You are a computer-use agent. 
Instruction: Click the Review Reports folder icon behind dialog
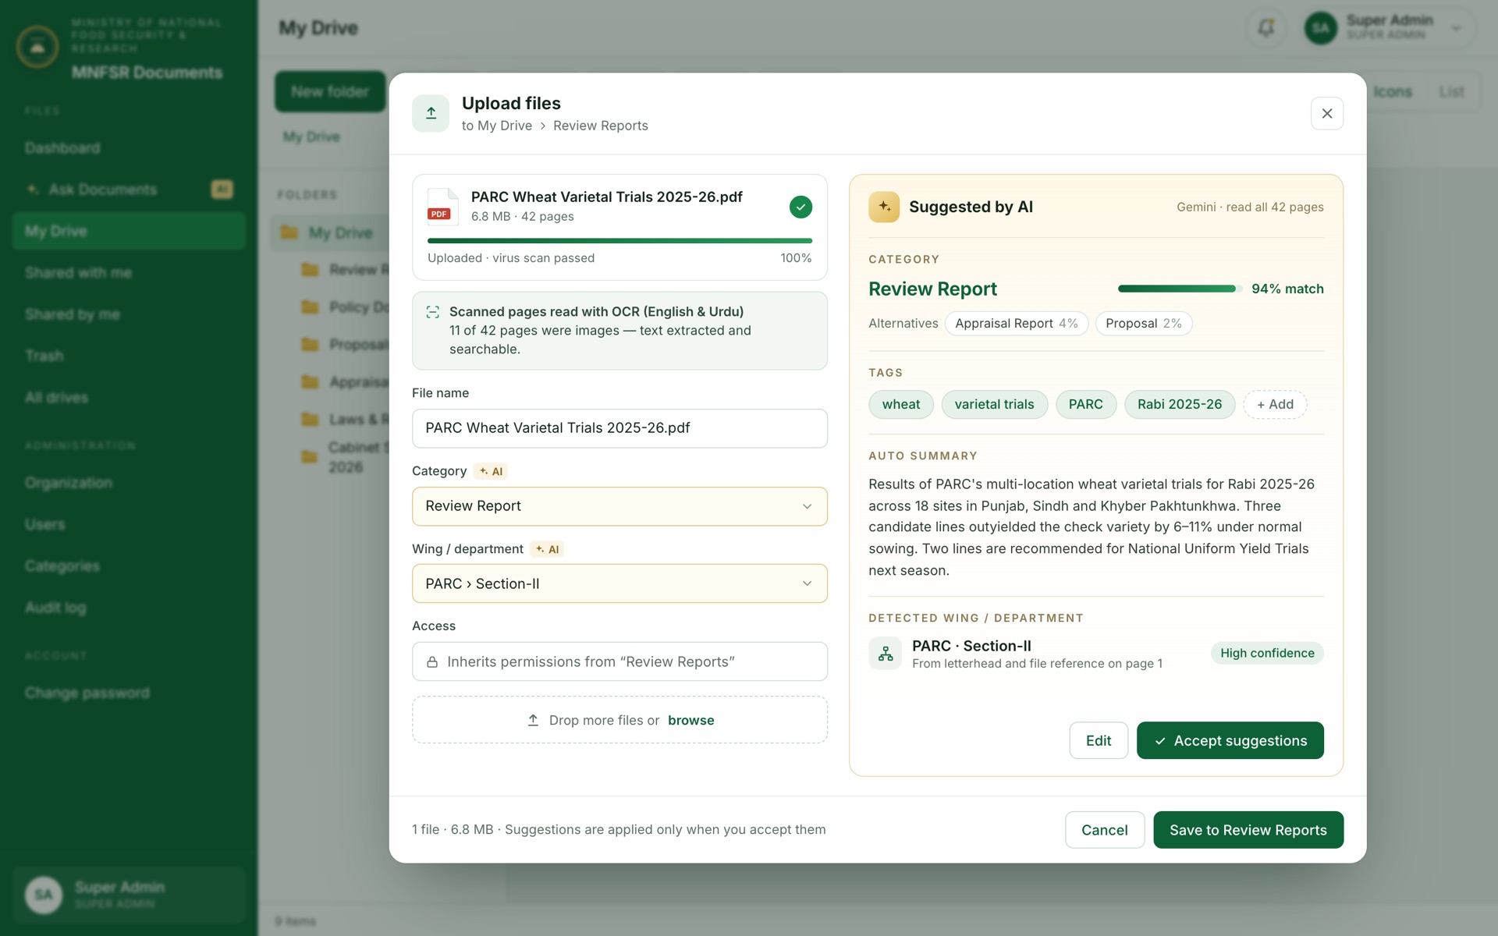tap(310, 270)
